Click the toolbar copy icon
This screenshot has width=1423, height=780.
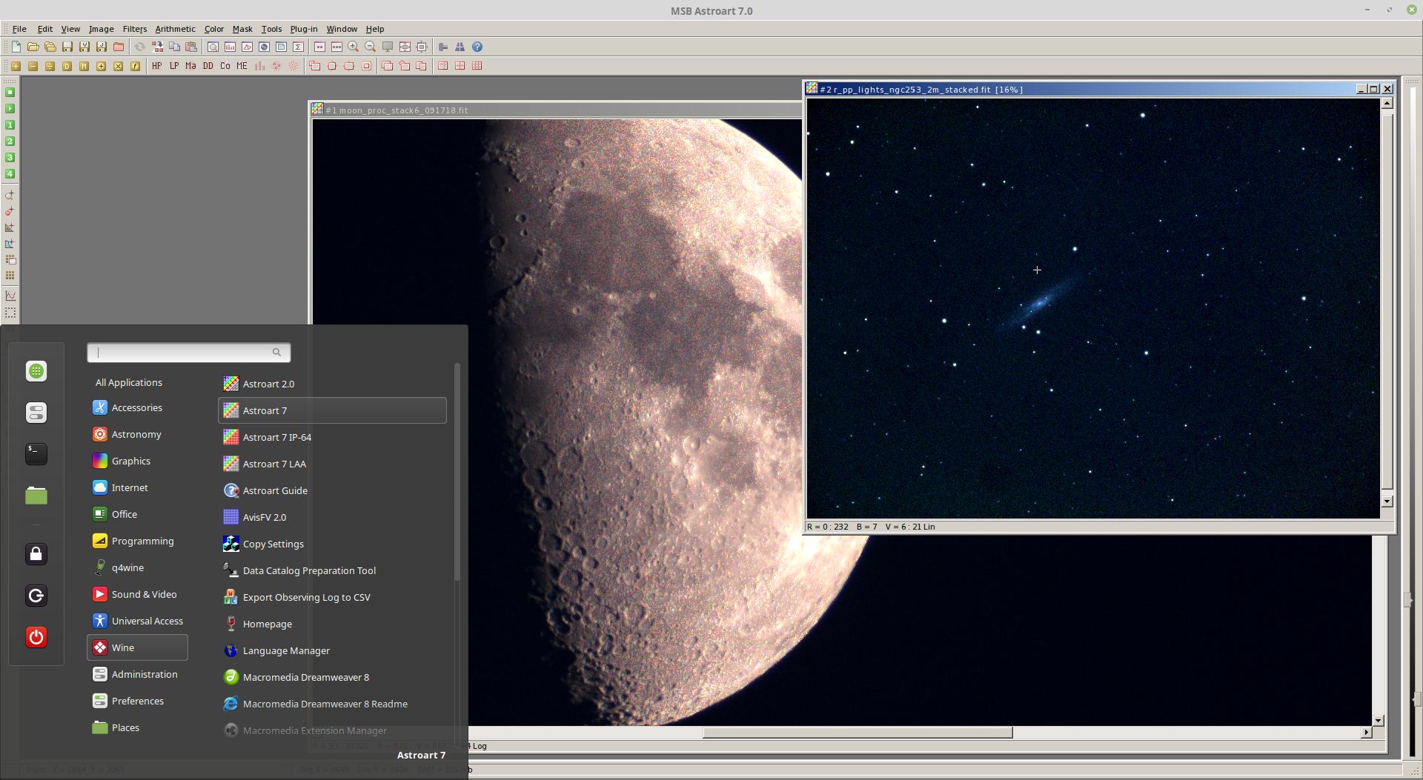[x=174, y=47]
